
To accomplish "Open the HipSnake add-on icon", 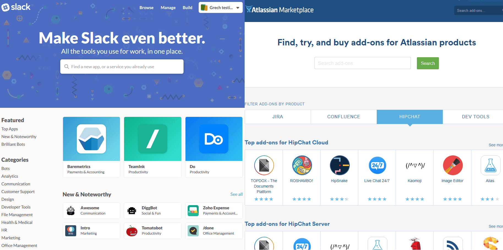I will [340, 165].
